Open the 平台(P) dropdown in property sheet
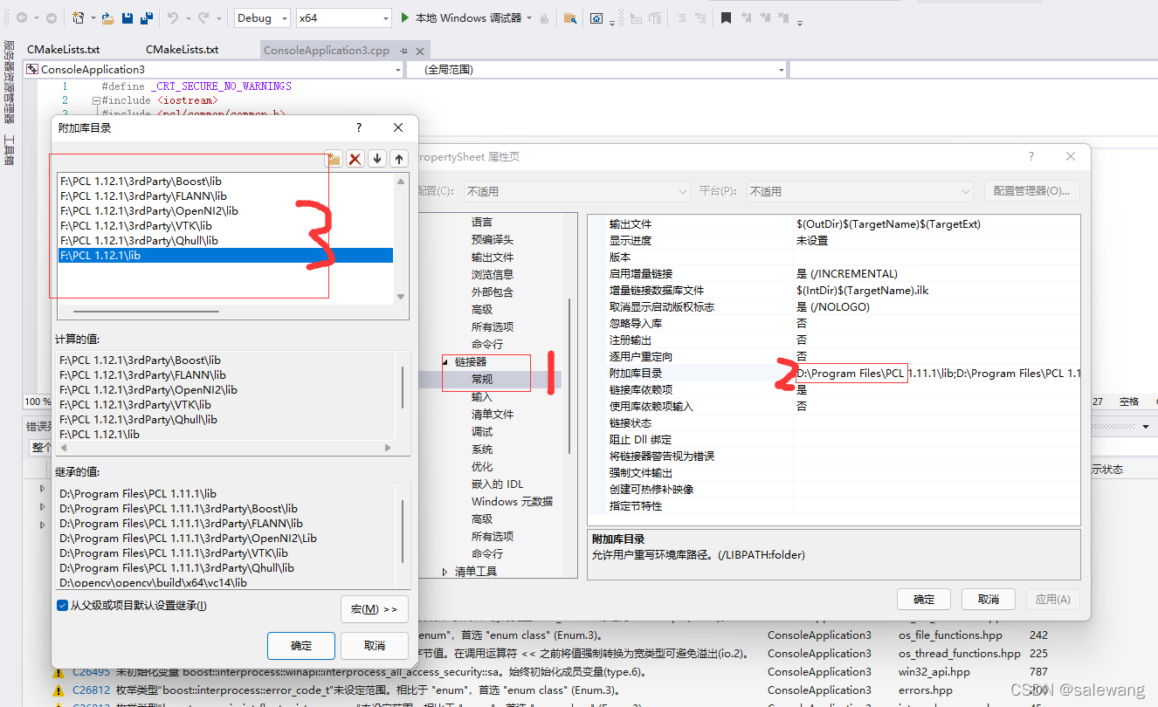This screenshot has height=707, width=1158. tap(859, 191)
